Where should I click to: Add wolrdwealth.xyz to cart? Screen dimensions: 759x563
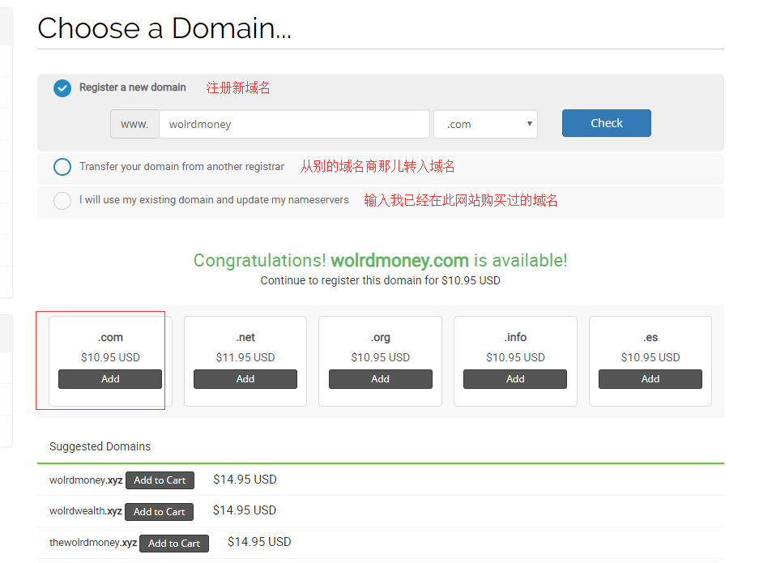[x=159, y=512]
